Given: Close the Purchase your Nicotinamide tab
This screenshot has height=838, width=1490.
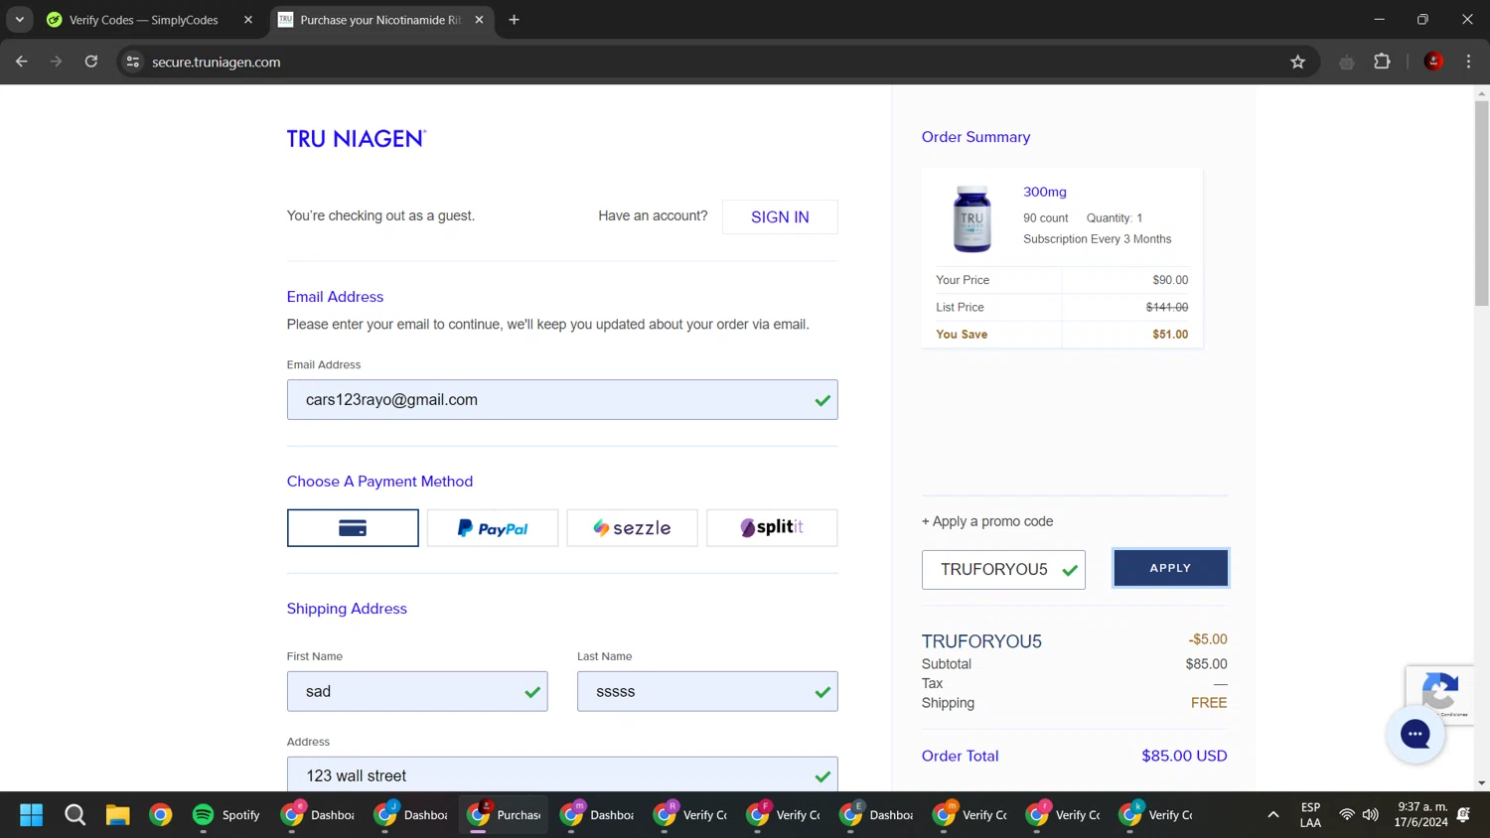Looking at the screenshot, I should click(x=479, y=20).
